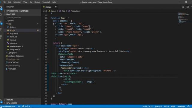Change line ending via CRLF indicator
The height and width of the screenshot is (108, 192).
[173, 106]
